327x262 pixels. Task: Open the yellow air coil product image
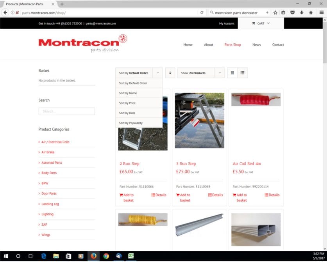tap(143, 220)
